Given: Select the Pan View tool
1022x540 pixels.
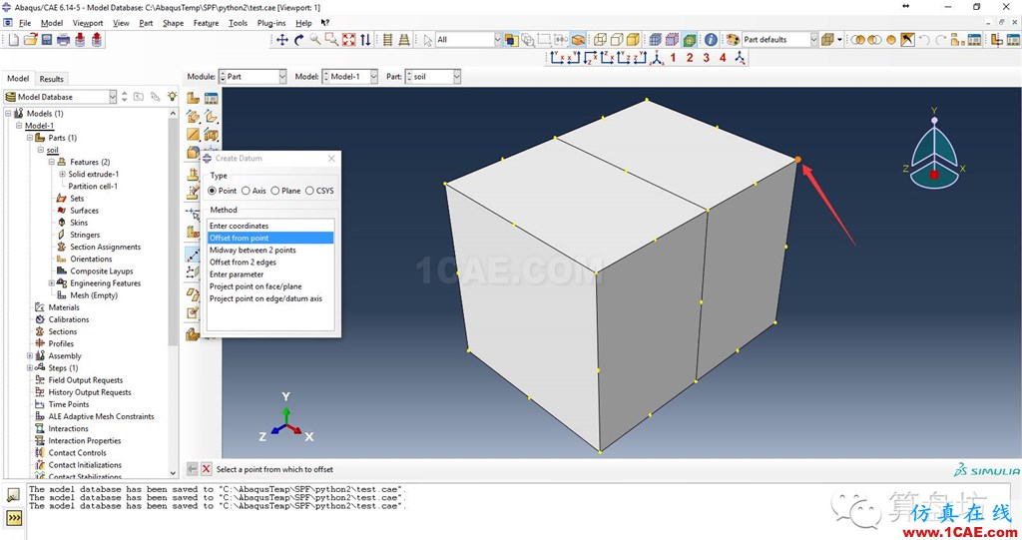Looking at the screenshot, I should [x=282, y=41].
